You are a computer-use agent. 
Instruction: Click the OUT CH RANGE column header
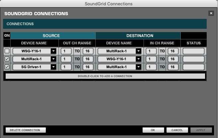[x=77, y=43]
